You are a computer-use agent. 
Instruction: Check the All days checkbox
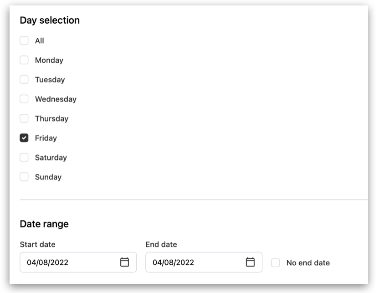(24, 40)
